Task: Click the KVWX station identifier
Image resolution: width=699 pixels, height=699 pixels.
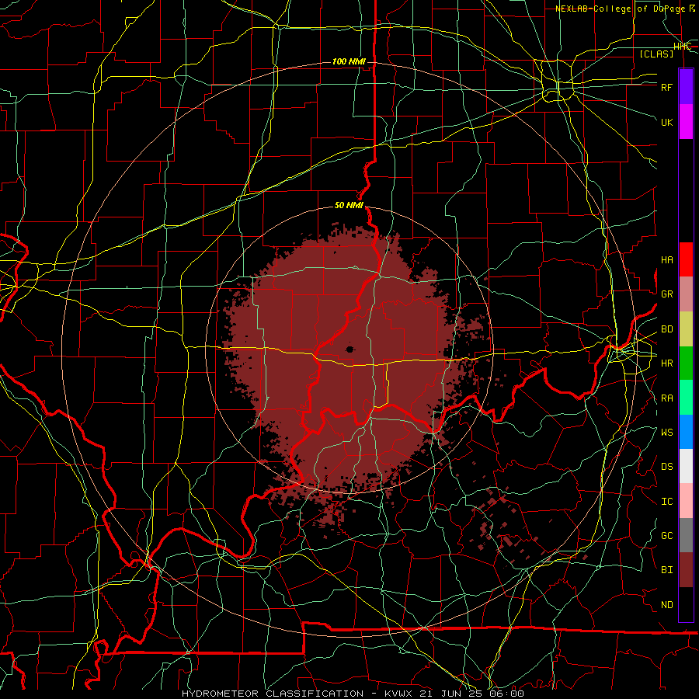Action: coord(397,694)
